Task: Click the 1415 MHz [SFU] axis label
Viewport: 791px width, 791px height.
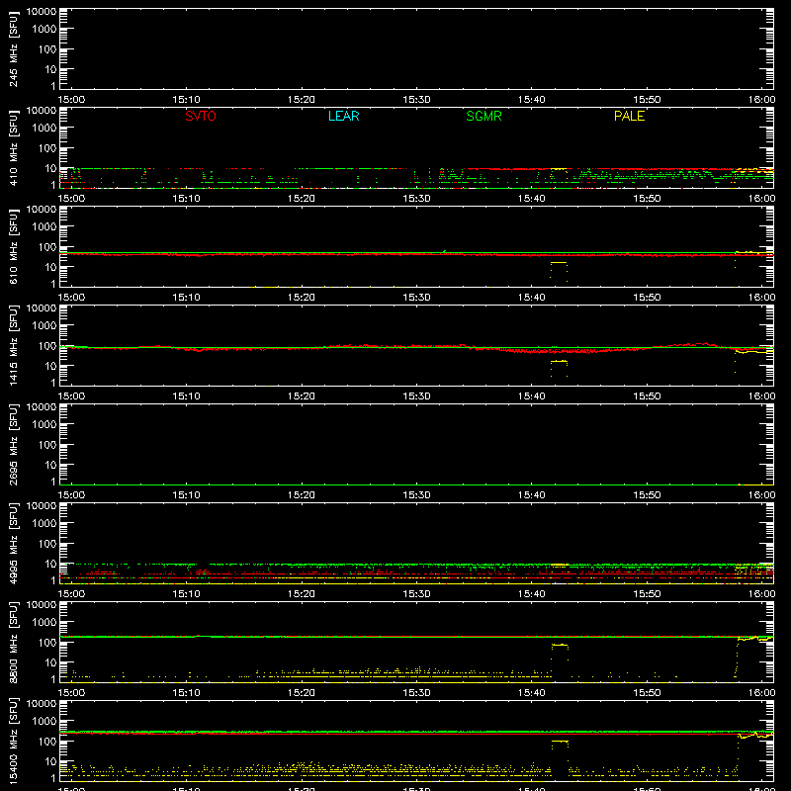Action: [x=14, y=345]
